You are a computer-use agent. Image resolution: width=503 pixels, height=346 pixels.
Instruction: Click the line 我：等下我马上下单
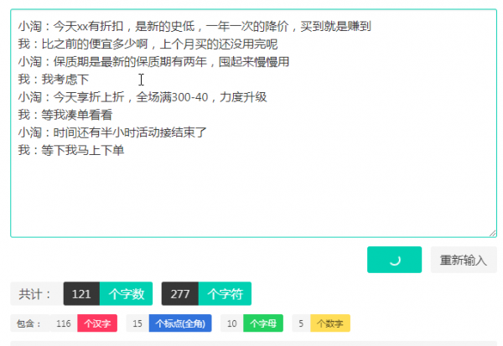(x=71, y=150)
